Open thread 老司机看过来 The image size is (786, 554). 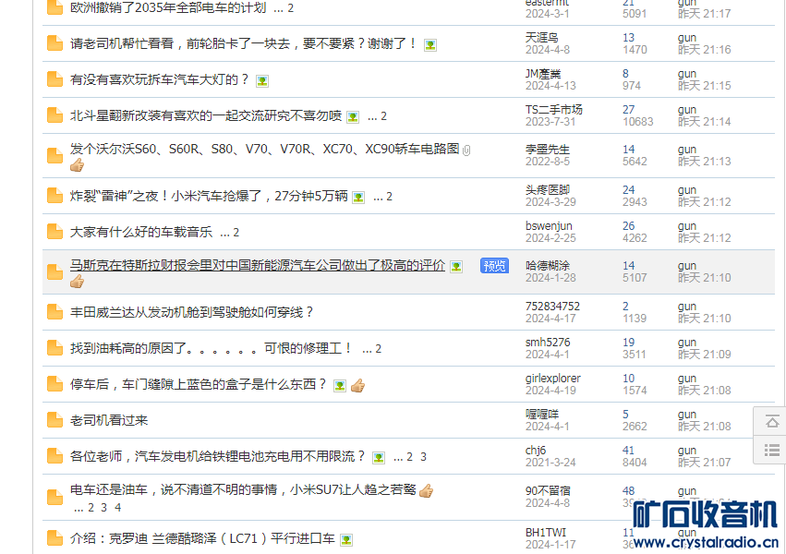[109, 420]
